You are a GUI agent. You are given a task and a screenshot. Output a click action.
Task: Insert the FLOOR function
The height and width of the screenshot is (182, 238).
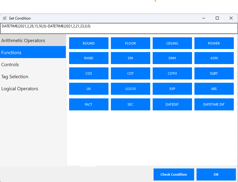click(x=130, y=43)
